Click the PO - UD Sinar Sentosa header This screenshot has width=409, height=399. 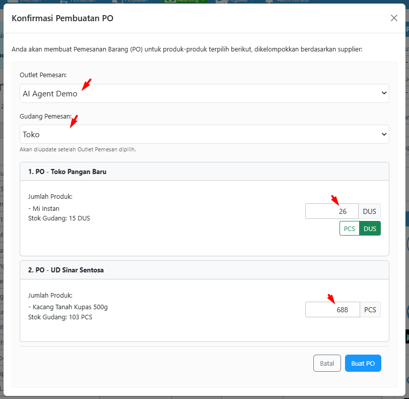[x=65, y=270]
